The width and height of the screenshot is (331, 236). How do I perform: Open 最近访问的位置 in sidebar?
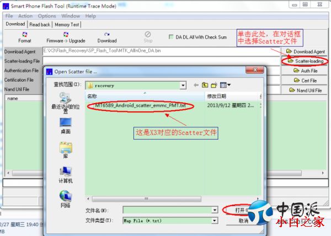[x=66, y=103]
